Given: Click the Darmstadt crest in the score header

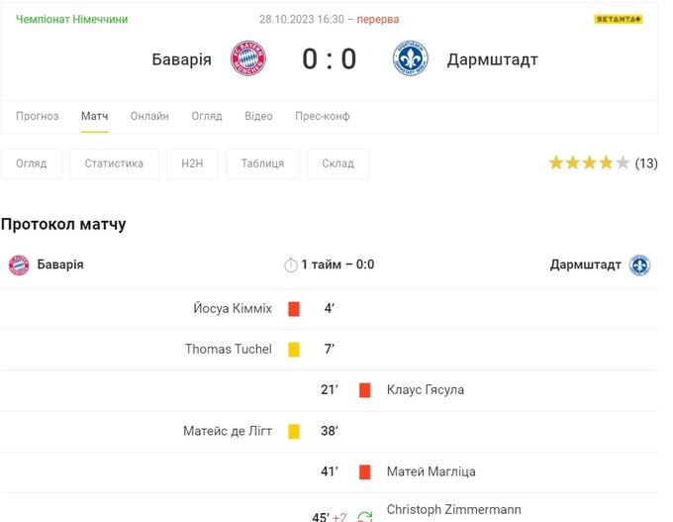Looking at the screenshot, I should click(x=410, y=59).
